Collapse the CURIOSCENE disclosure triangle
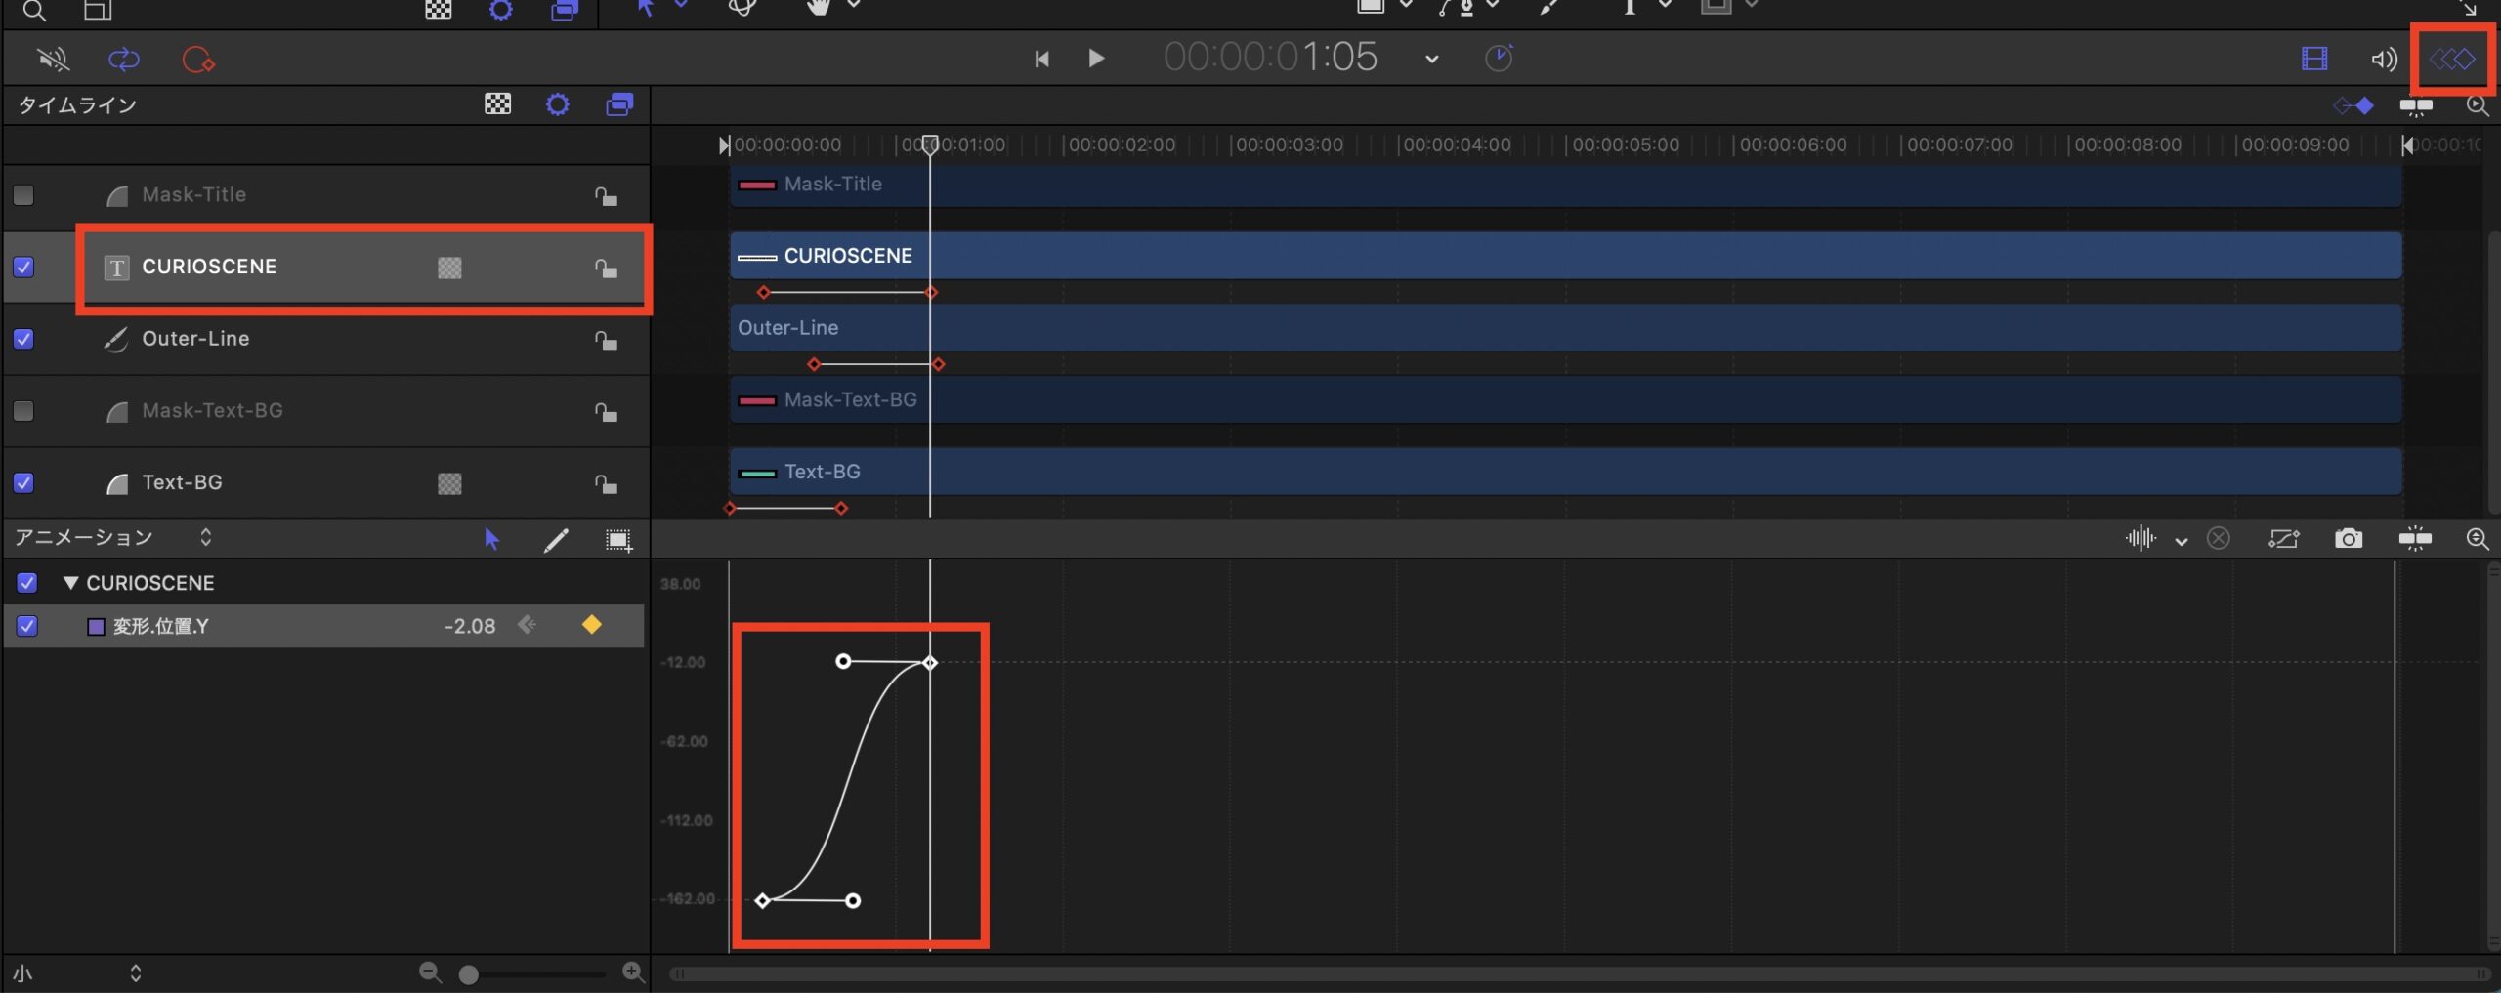The width and height of the screenshot is (2501, 993). pos(70,583)
